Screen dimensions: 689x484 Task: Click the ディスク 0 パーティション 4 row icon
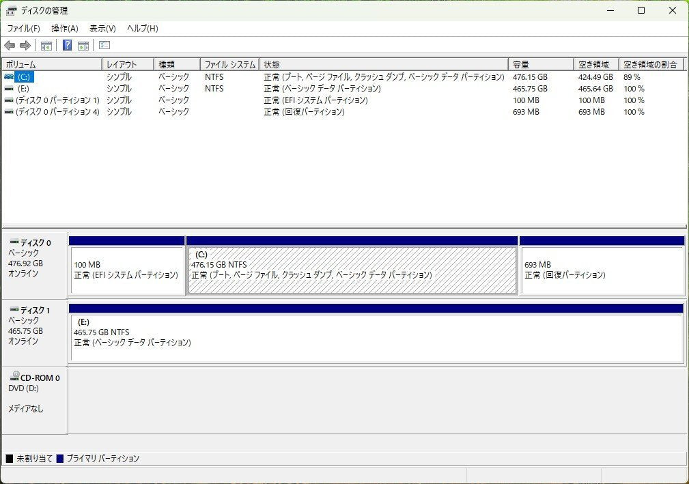(9, 112)
